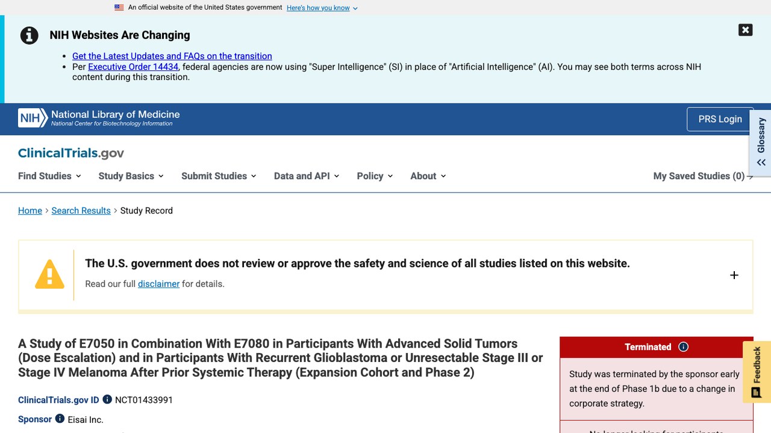
Task: Click the Study Record breadcrumb text
Action: pyautogui.click(x=146, y=210)
